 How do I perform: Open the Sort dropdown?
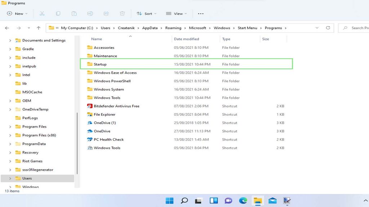(146, 13)
